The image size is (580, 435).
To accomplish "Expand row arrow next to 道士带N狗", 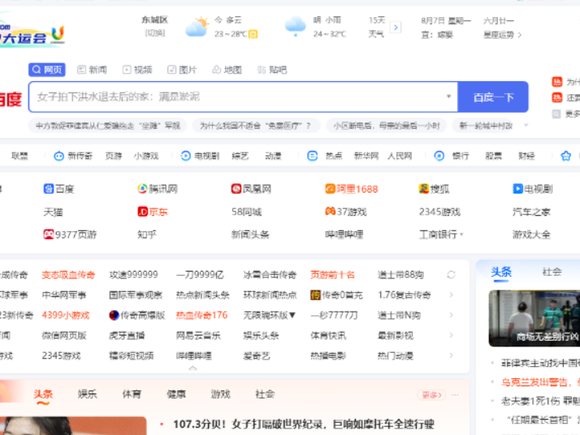I will point(451,315).
